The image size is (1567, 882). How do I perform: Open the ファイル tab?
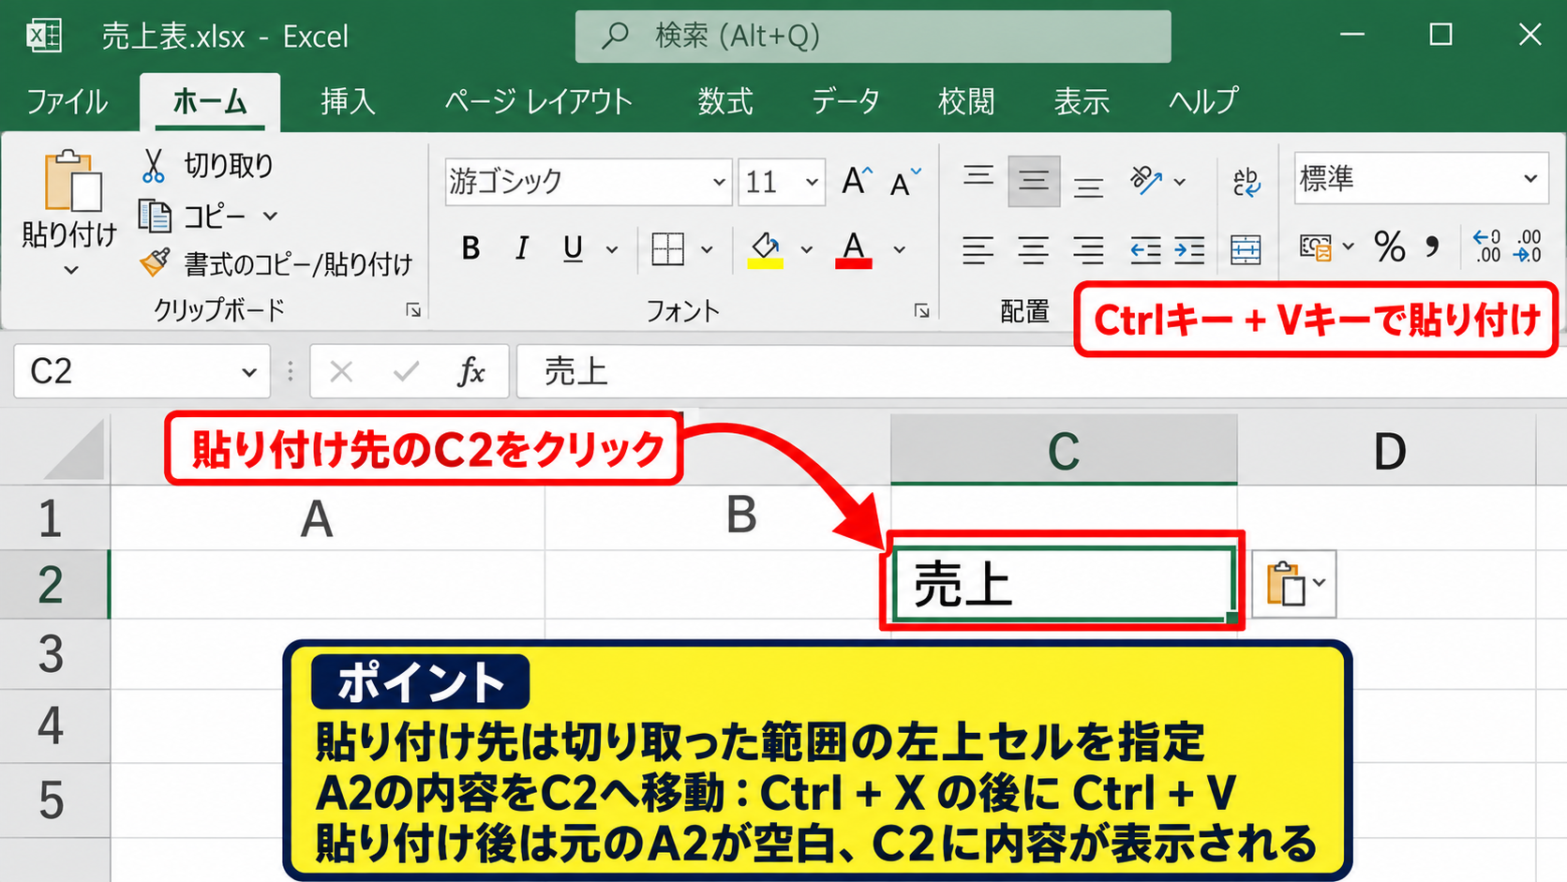tap(67, 101)
